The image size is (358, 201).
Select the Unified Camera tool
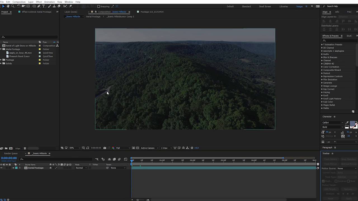tap(23, 6)
